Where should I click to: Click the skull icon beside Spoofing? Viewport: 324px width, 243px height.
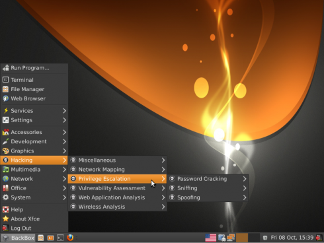(172, 197)
